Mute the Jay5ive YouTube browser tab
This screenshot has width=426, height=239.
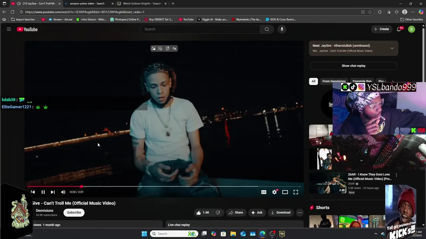coord(19,4)
